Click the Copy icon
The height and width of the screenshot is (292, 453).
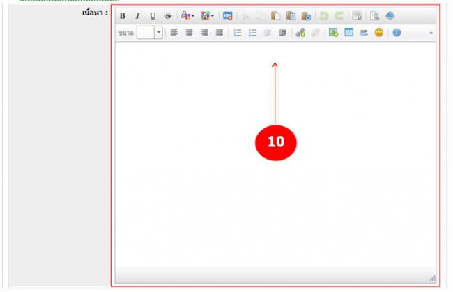pos(260,16)
